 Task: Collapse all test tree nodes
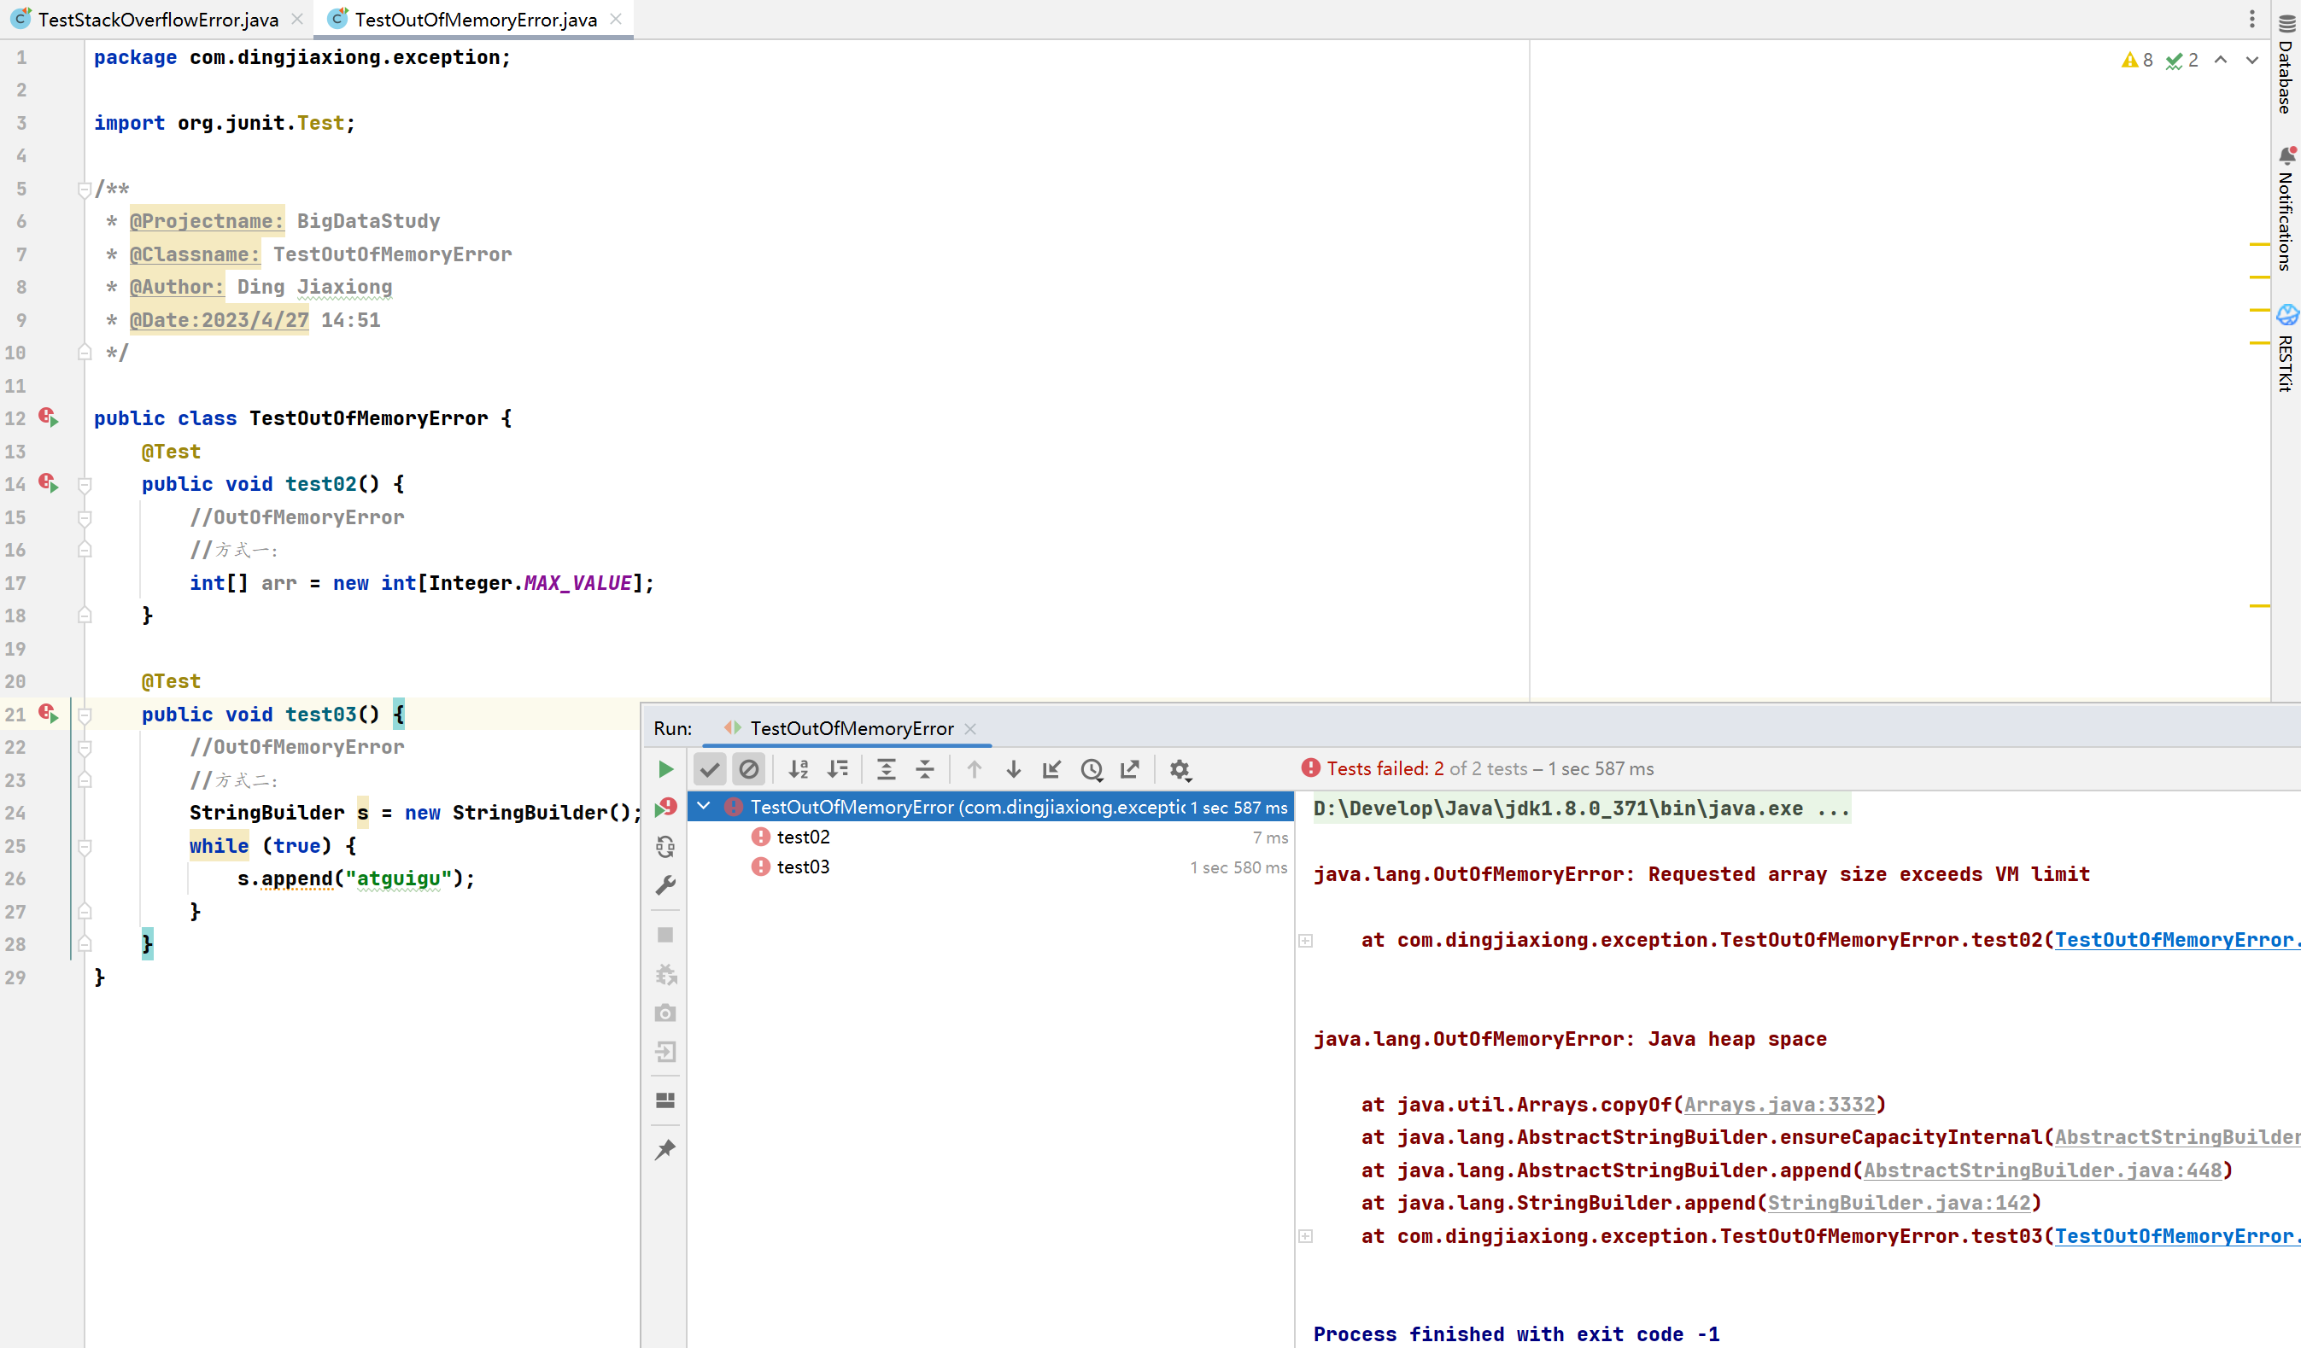pos(925,769)
